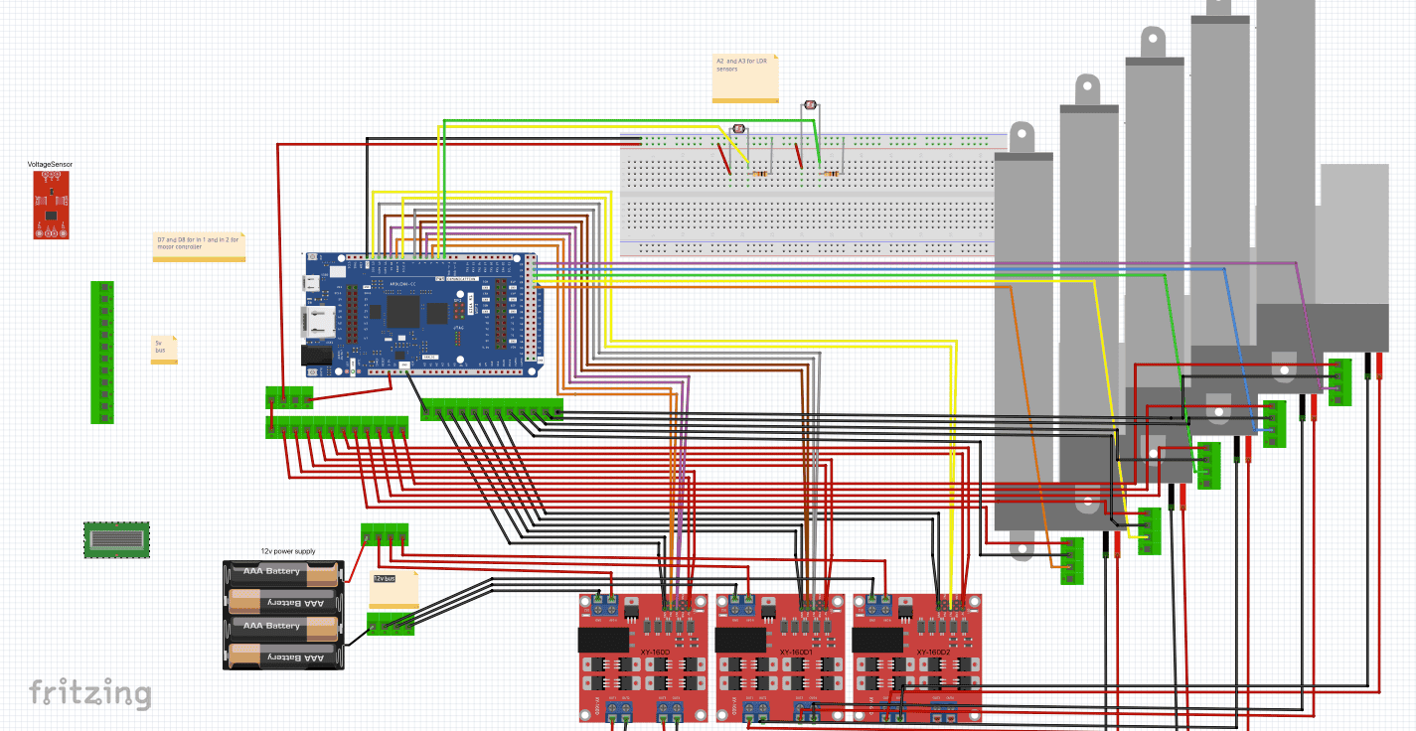
Task: Click the leftmost linear actuator body
Action: [x=1023, y=328]
